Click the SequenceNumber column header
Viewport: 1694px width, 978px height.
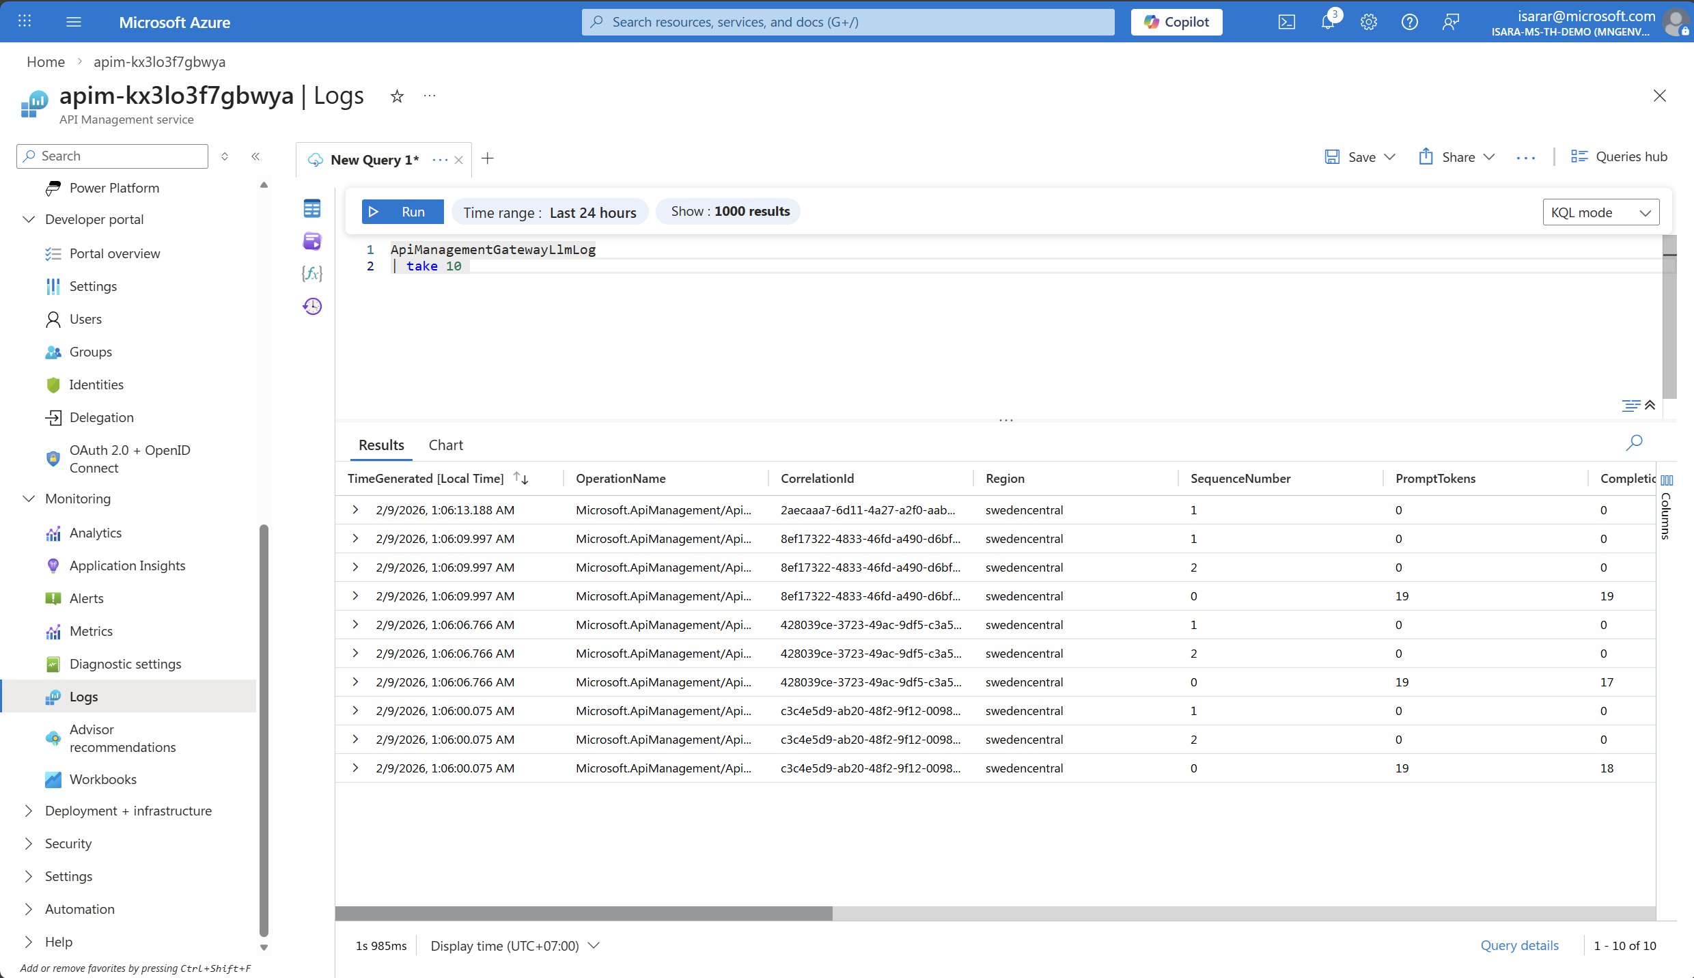coord(1240,478)
